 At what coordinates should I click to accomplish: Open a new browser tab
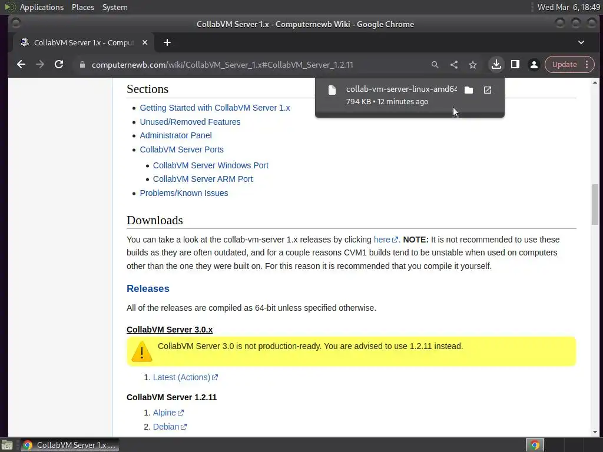pyautogui.click(x=167, y=42)
